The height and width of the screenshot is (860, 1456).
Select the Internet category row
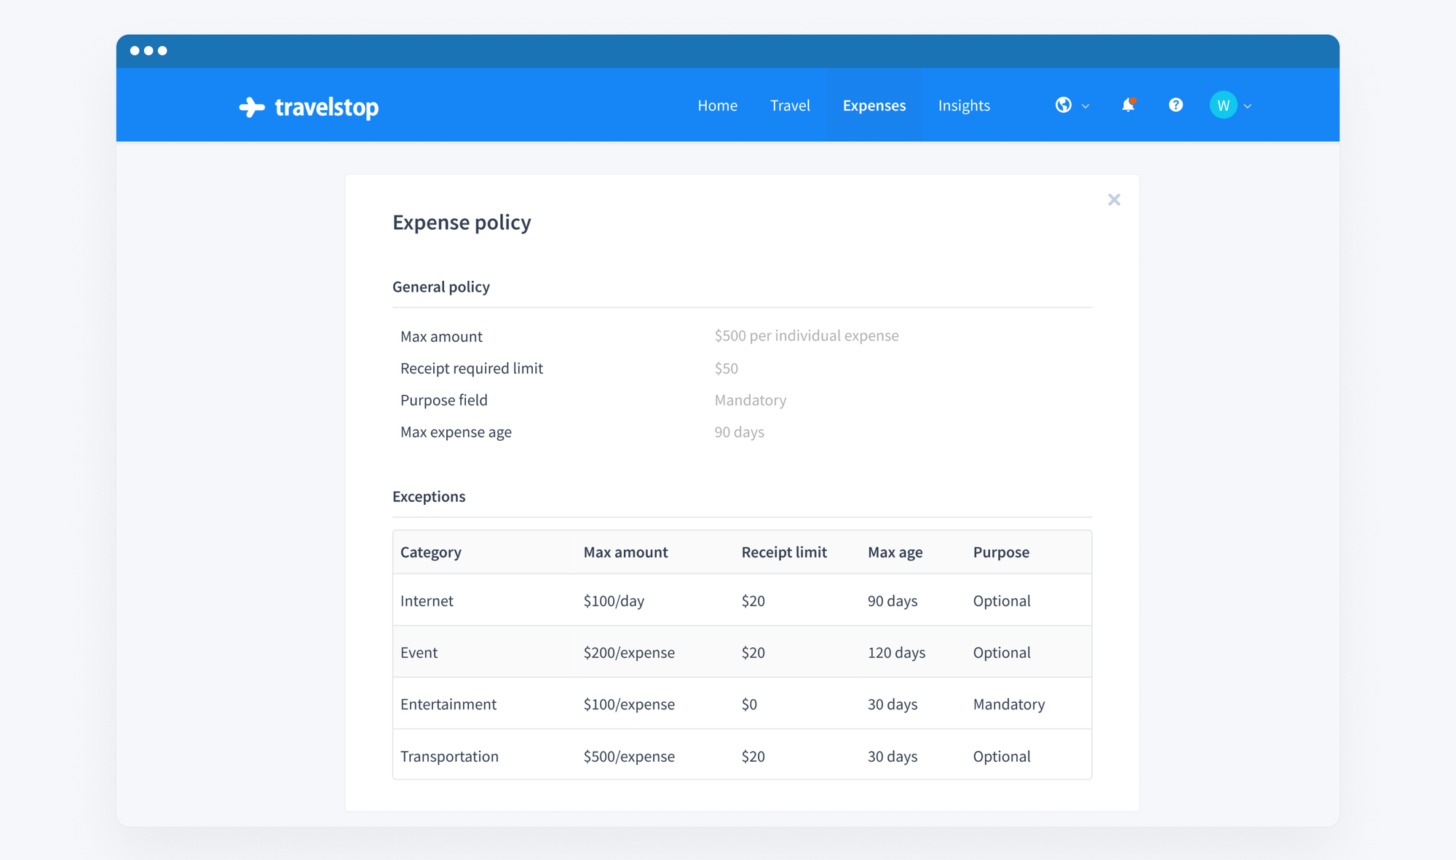tap(742, 600)
